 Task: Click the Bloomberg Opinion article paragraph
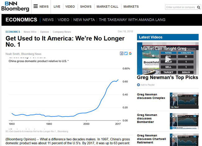tap(68, 141)
